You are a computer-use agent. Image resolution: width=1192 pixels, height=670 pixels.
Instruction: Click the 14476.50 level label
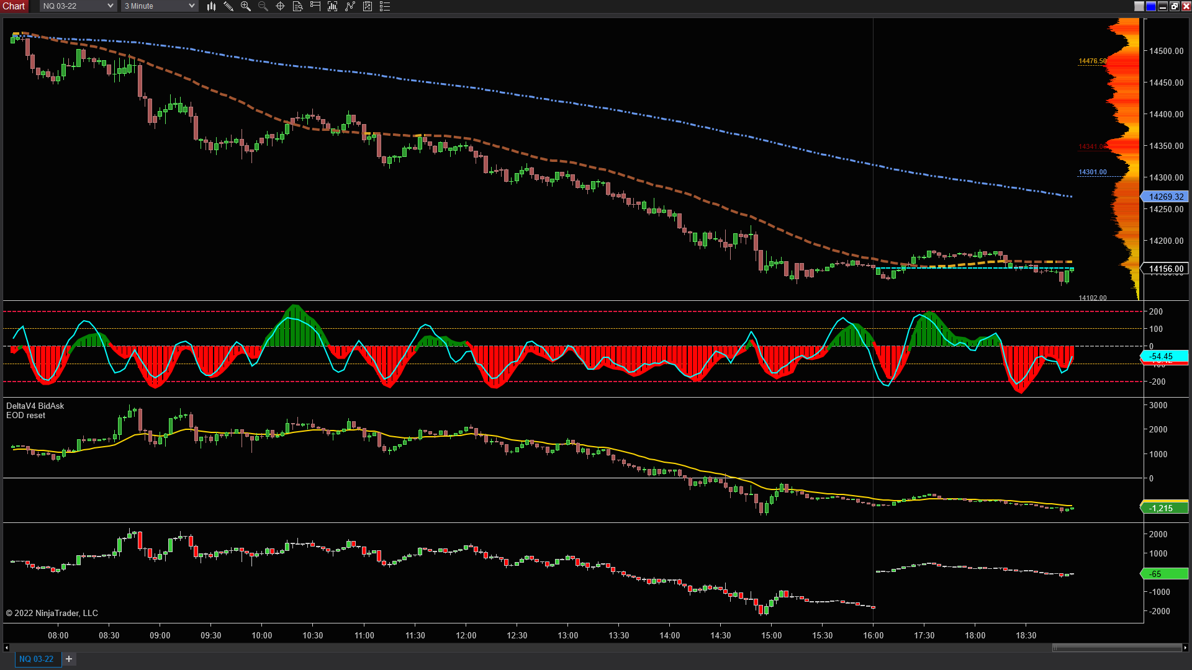[1093, 61]
